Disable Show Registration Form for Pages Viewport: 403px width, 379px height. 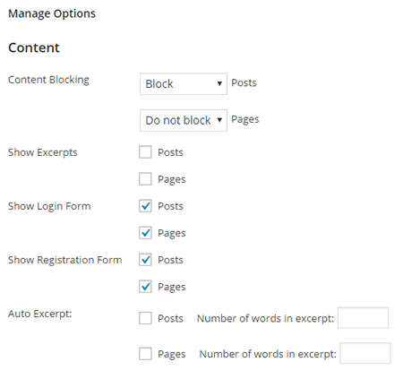click(145, 287)
